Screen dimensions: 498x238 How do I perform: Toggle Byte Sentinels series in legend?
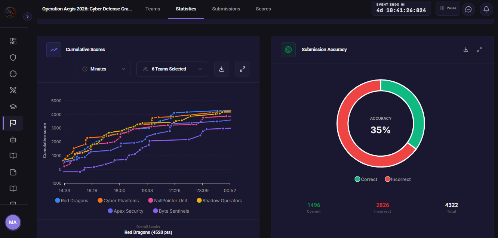click(x=171, y=211)
